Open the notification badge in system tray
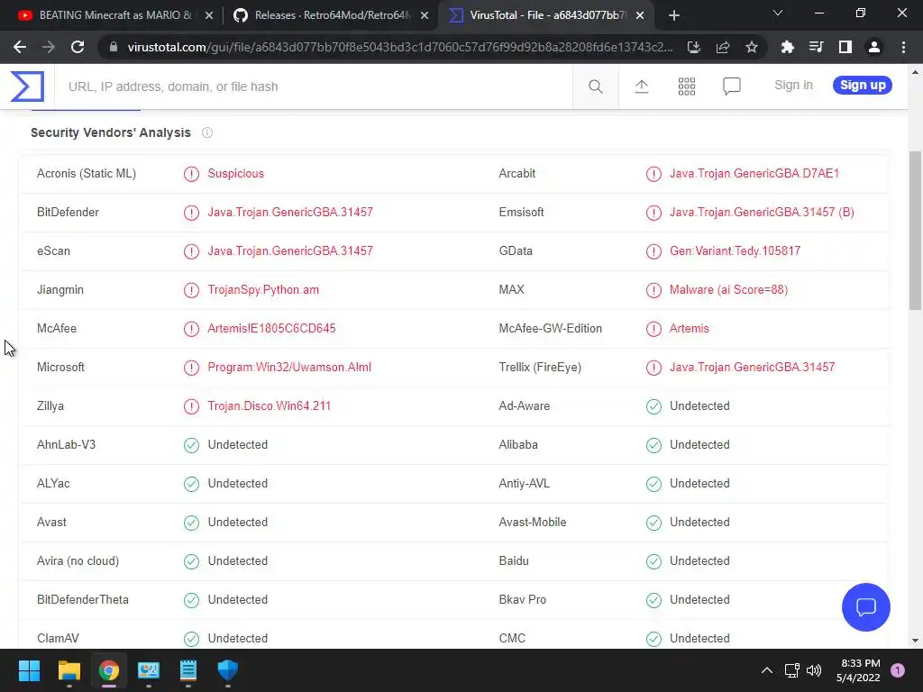Image resolution: width=923 pixels, height=692 pixels. 897,670
